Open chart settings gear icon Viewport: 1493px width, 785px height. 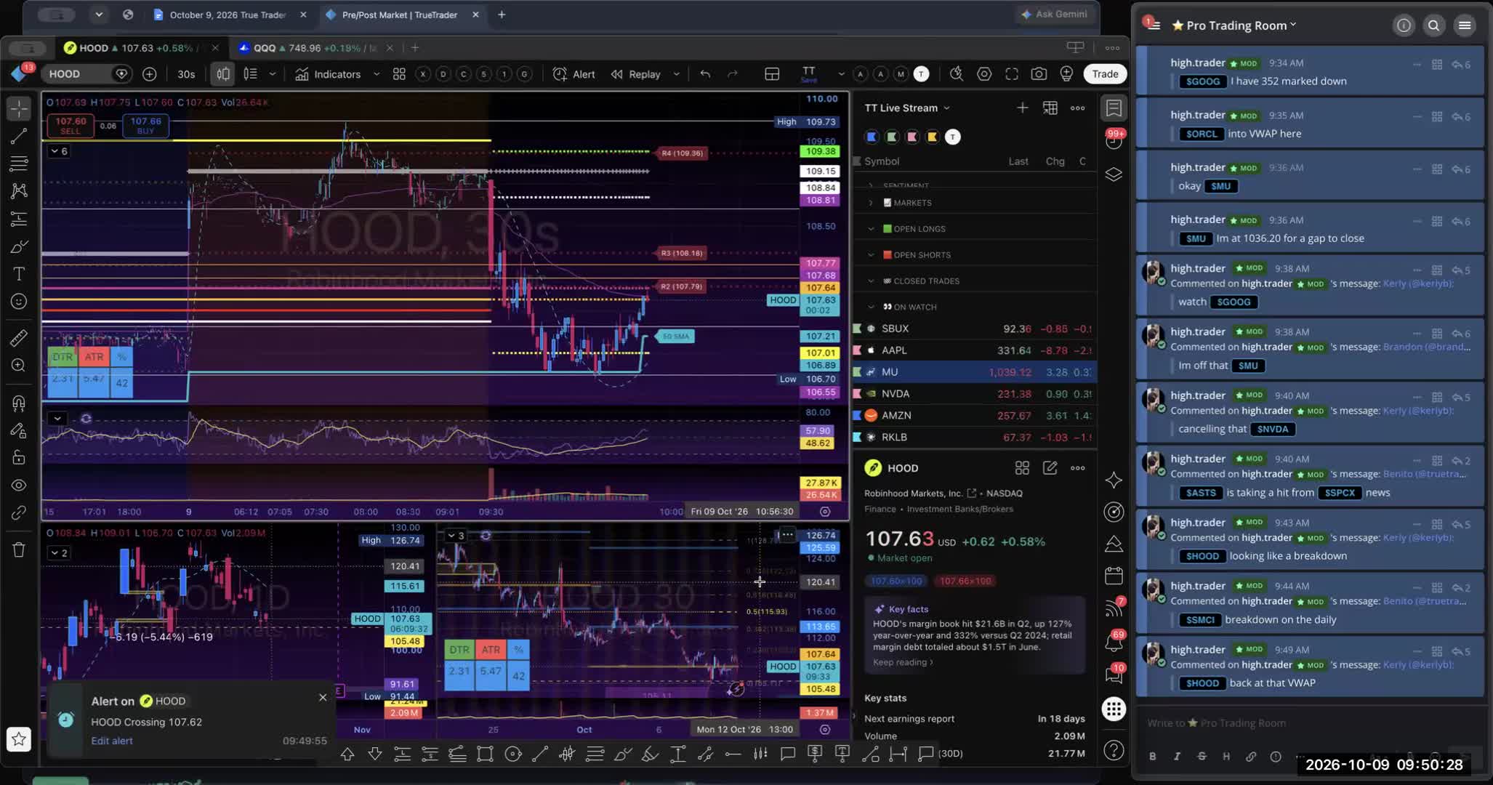[984, 74]
